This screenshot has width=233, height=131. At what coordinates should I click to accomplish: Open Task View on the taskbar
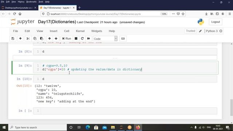tap(79, 127)
